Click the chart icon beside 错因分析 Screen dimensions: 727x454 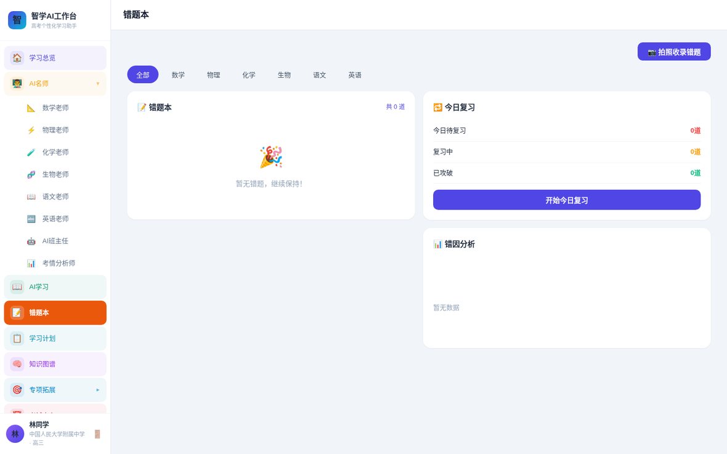coord(437,245)
